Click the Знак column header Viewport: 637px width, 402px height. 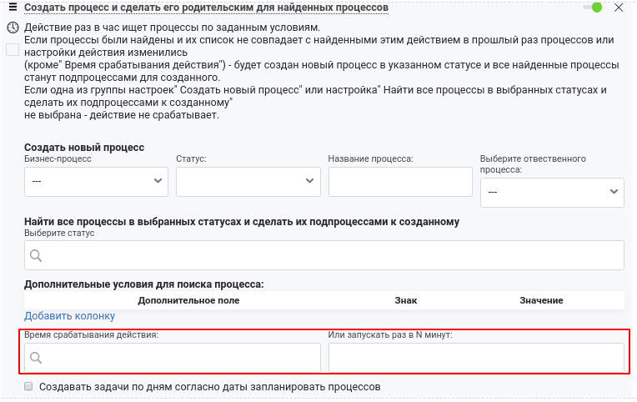click(406, 300)
